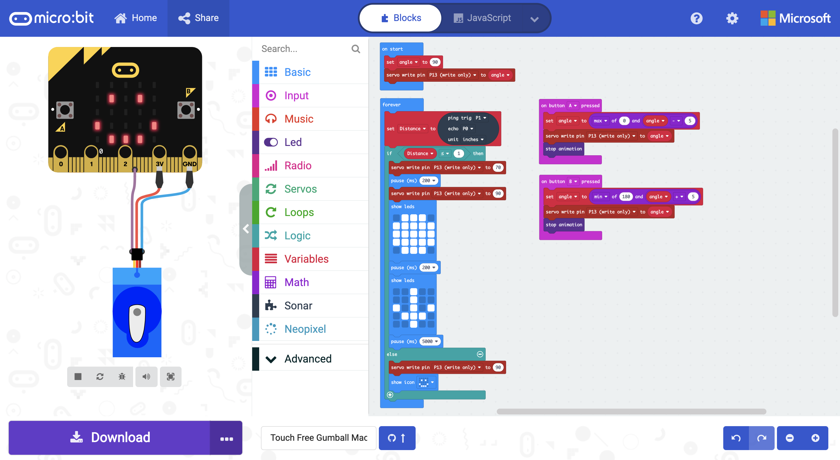The height and width of the screenshot is (460, 840).
Task: Click the Music block category icon
Action: click(271, 119)
